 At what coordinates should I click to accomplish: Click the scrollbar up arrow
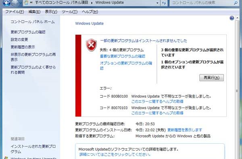point(237,18)
